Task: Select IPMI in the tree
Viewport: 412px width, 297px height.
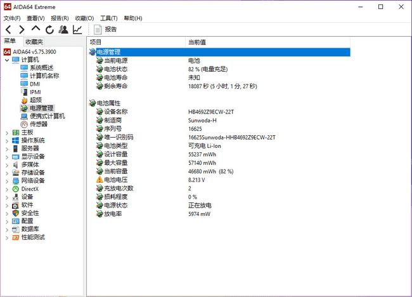Action: pyautogui.click(x=35, y=92)
